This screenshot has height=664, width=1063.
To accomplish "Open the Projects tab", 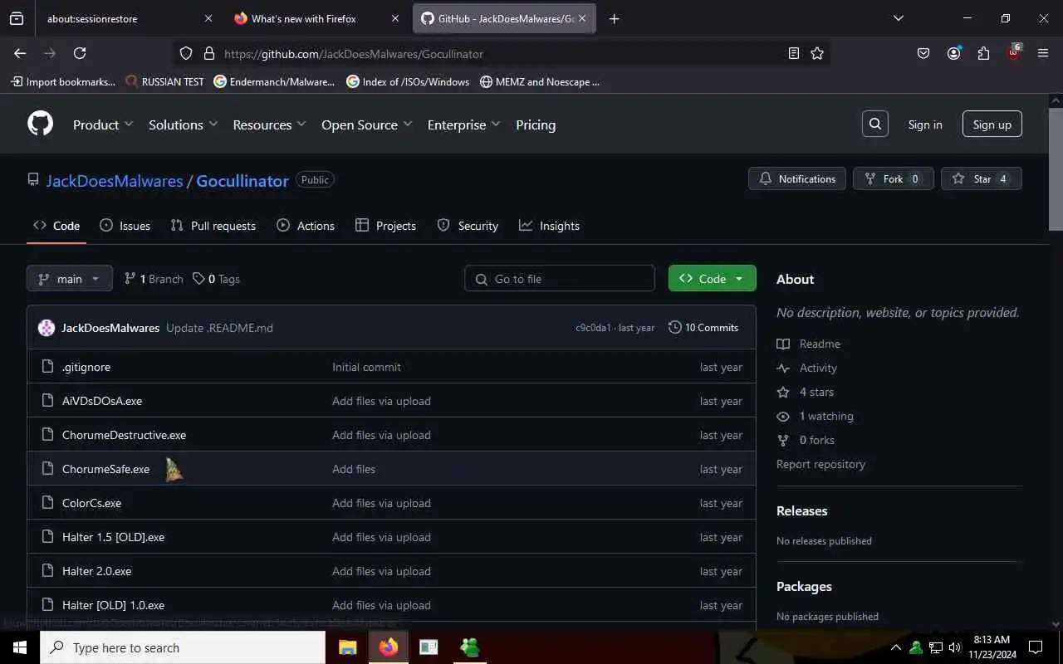I will [x=385, y=226].
